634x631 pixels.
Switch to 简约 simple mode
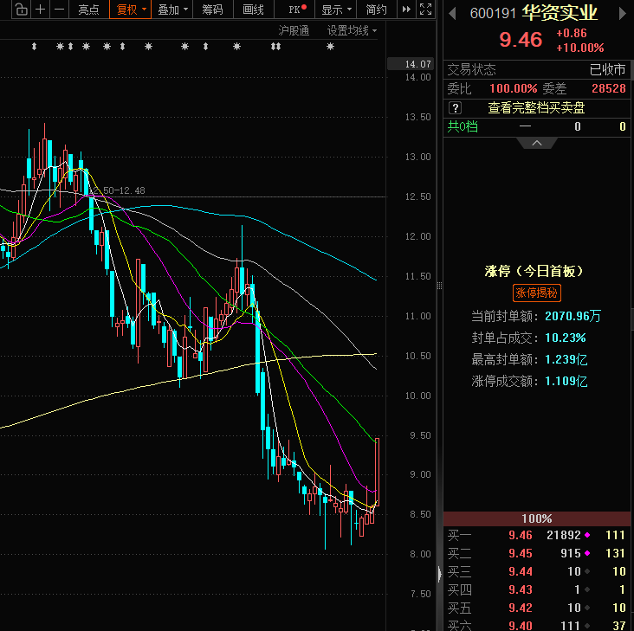[x=377, y=9]
